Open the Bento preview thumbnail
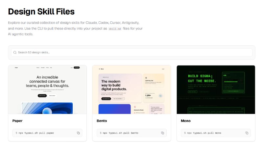This screenshot has height=145, width=263. (131, 89)
